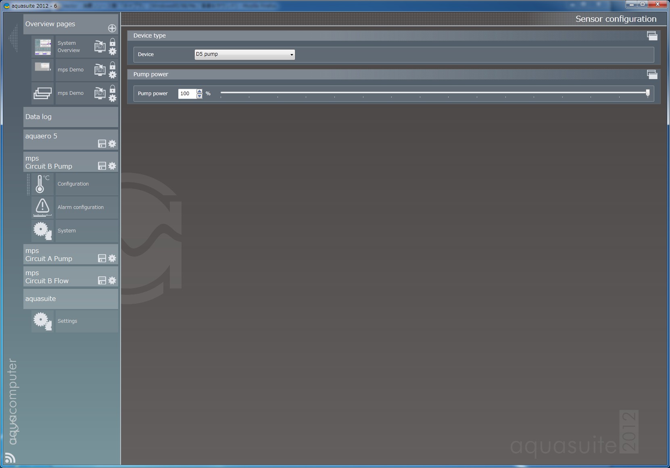Viewport: 670px width, 468px height.
Task: Click monitor icon of mps Demo with screenshot thumbnail
Action: (x=100, y=70)
